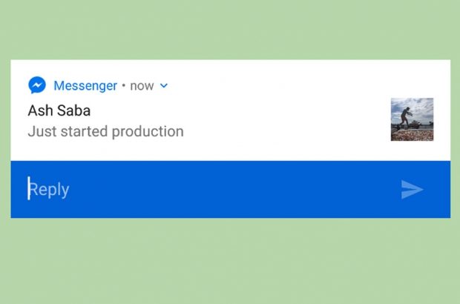
Task: Dismiss by tapping green background above notification
Action: click(230, 30)
